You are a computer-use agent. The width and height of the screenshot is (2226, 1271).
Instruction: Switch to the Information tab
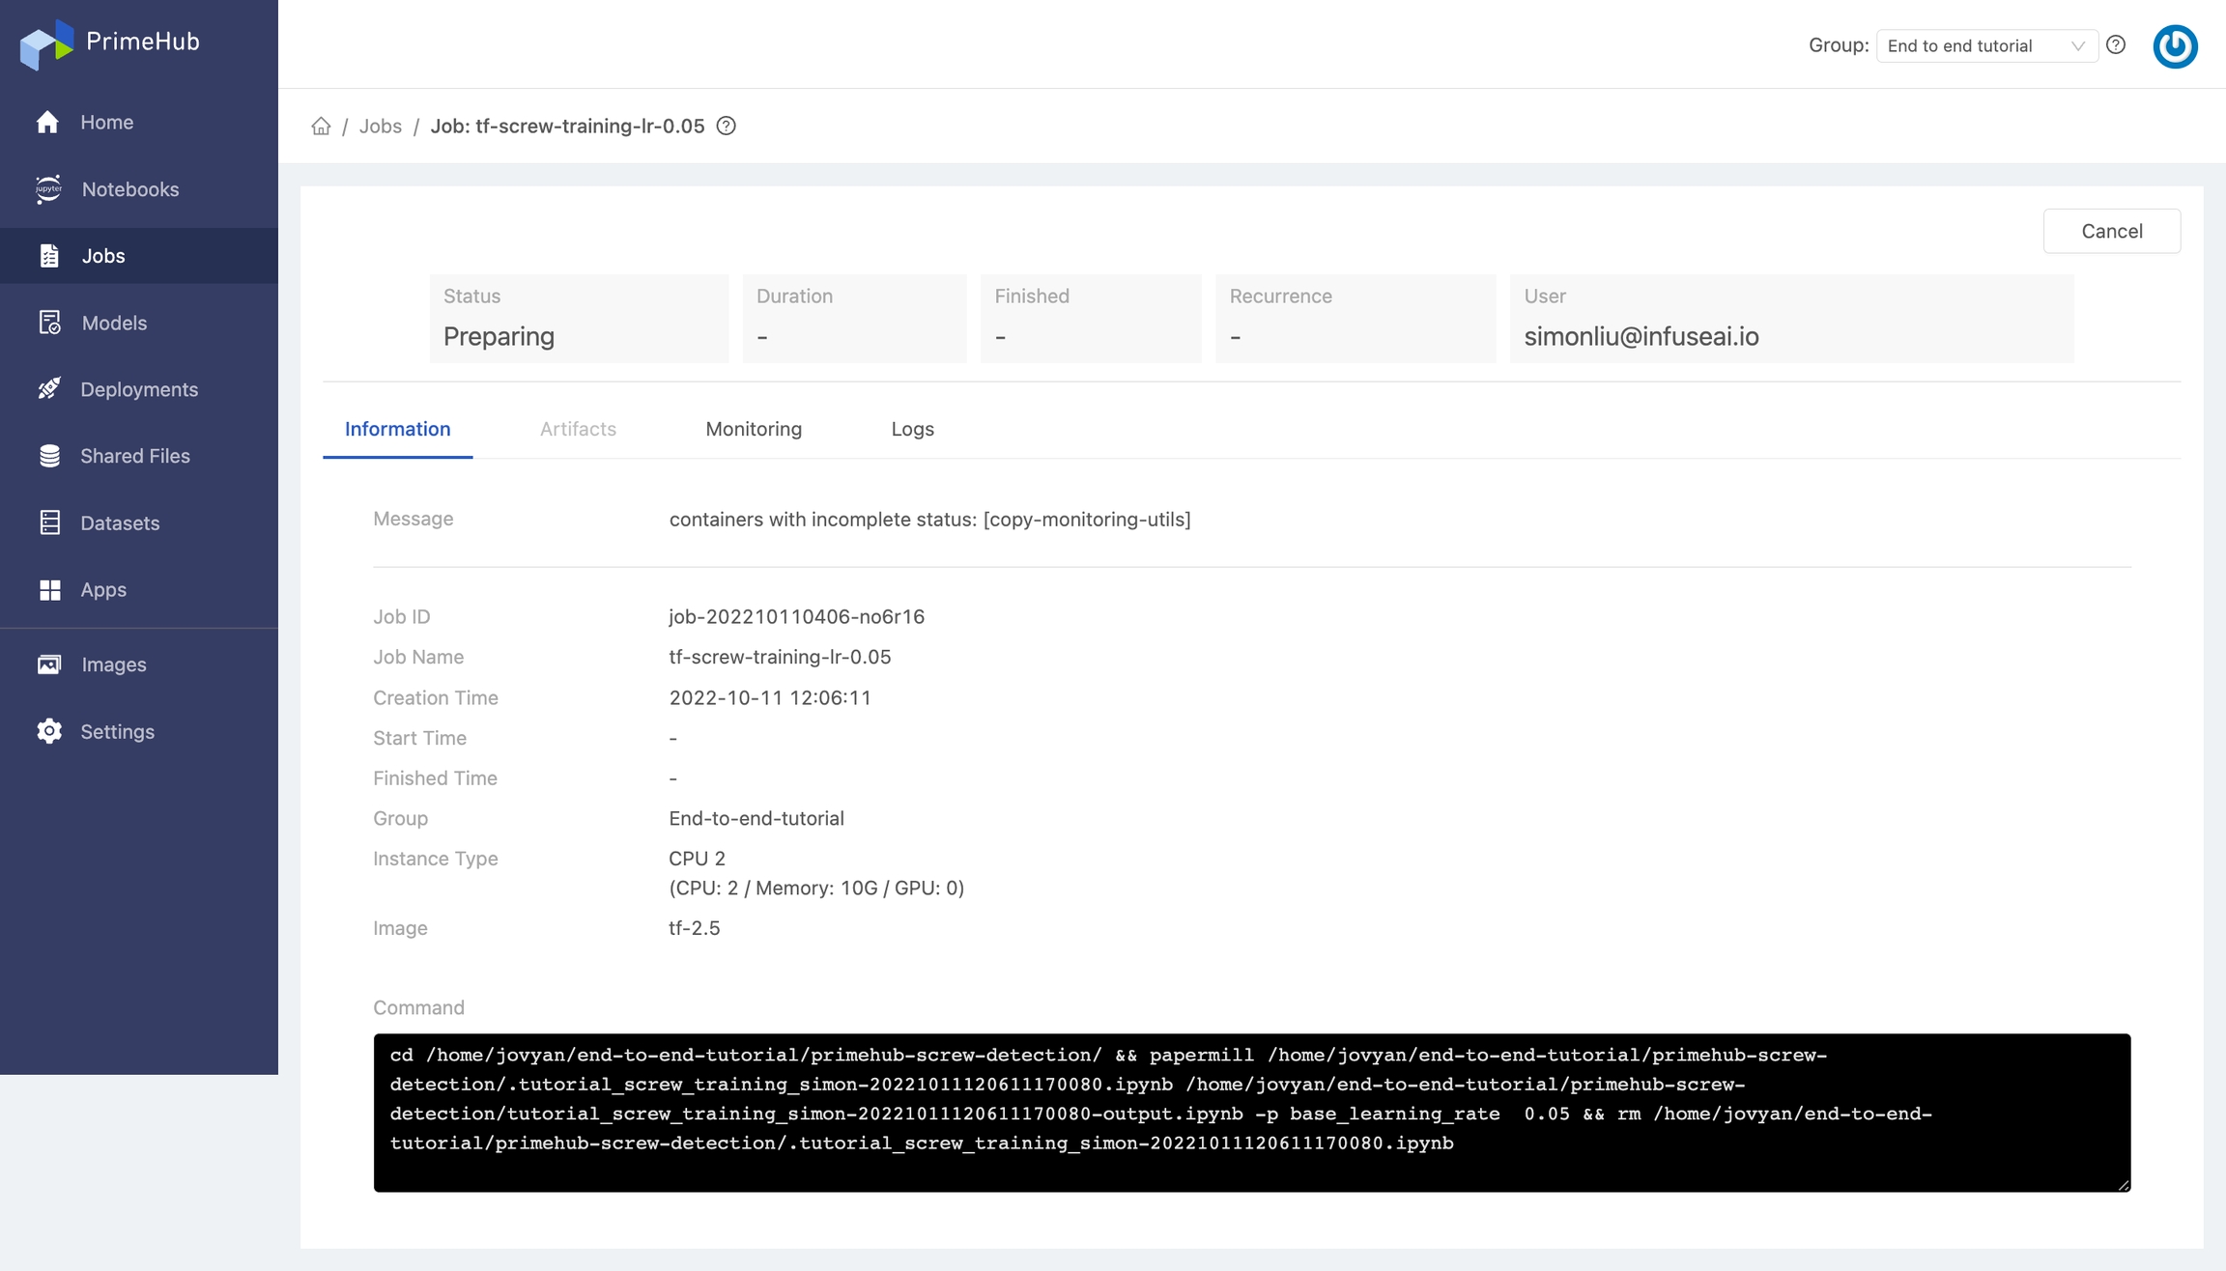398,429
